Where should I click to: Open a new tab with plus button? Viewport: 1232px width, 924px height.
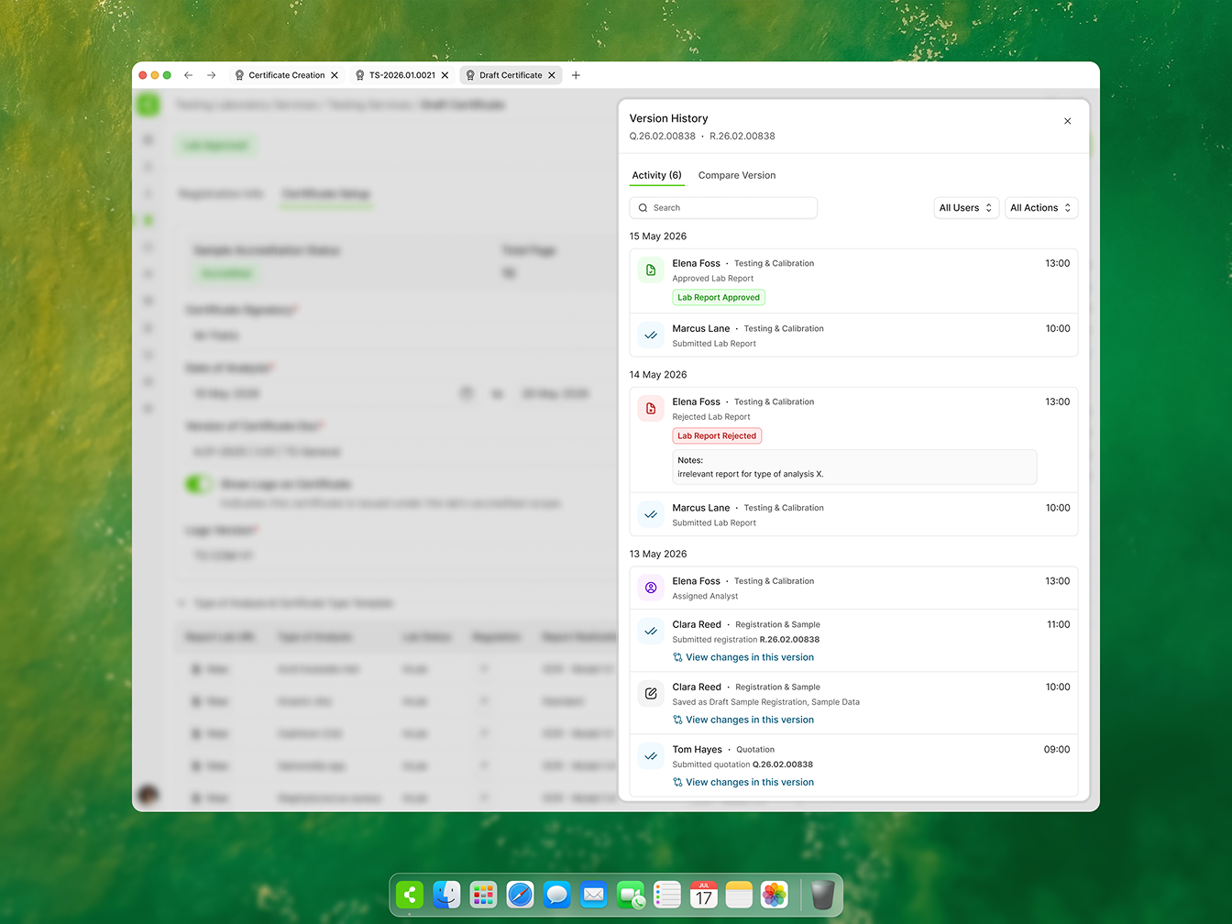coord(576,75)
